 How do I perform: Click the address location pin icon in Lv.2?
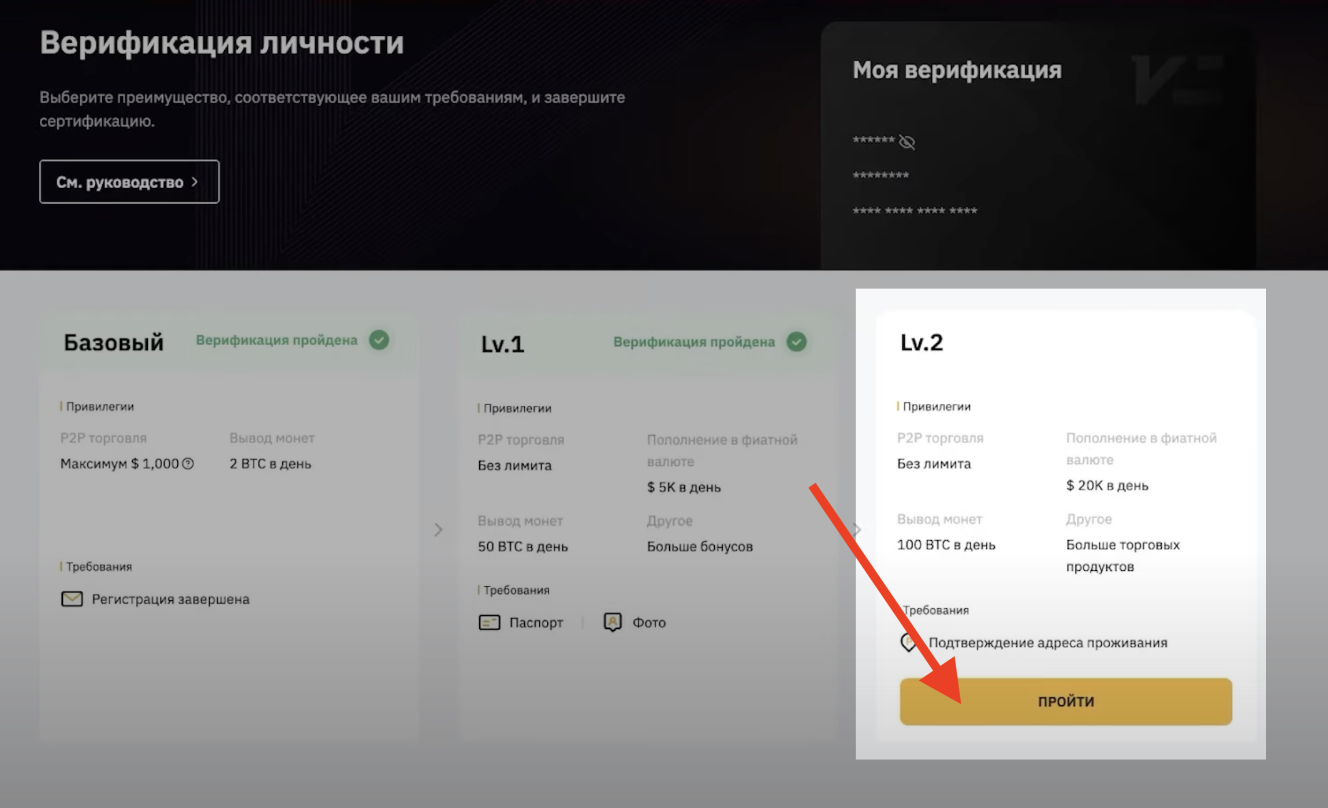(x=909, y=642)
